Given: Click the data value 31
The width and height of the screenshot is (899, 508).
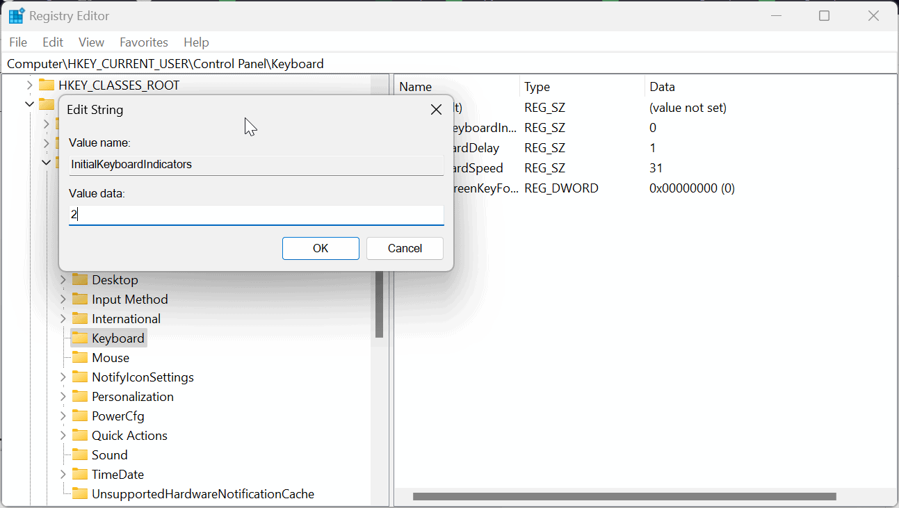Looking at the screenshot, I should pos(656,168).
